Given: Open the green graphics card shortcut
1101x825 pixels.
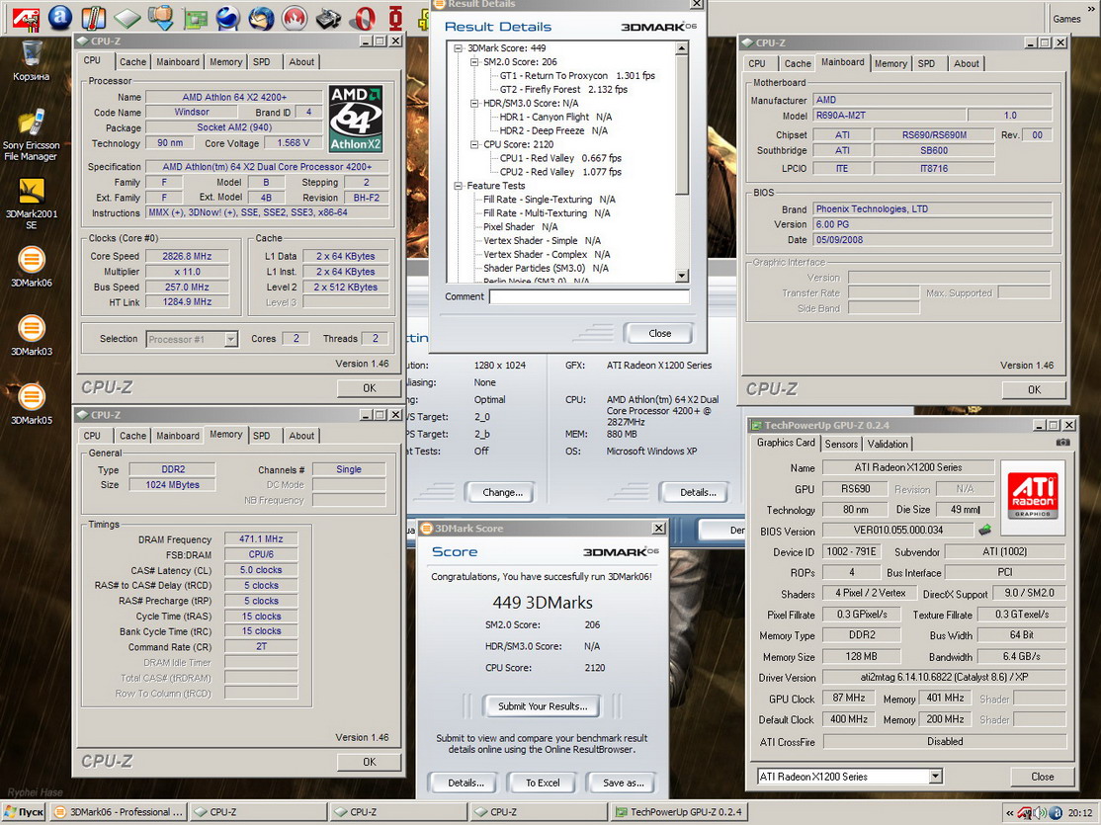Looking at the screenshot, I should coord(195,19).
